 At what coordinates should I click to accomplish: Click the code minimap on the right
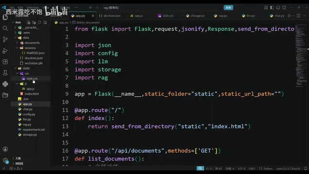point(301,55)
